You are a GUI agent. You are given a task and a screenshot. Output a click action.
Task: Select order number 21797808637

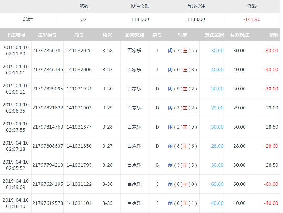[48, 146]
